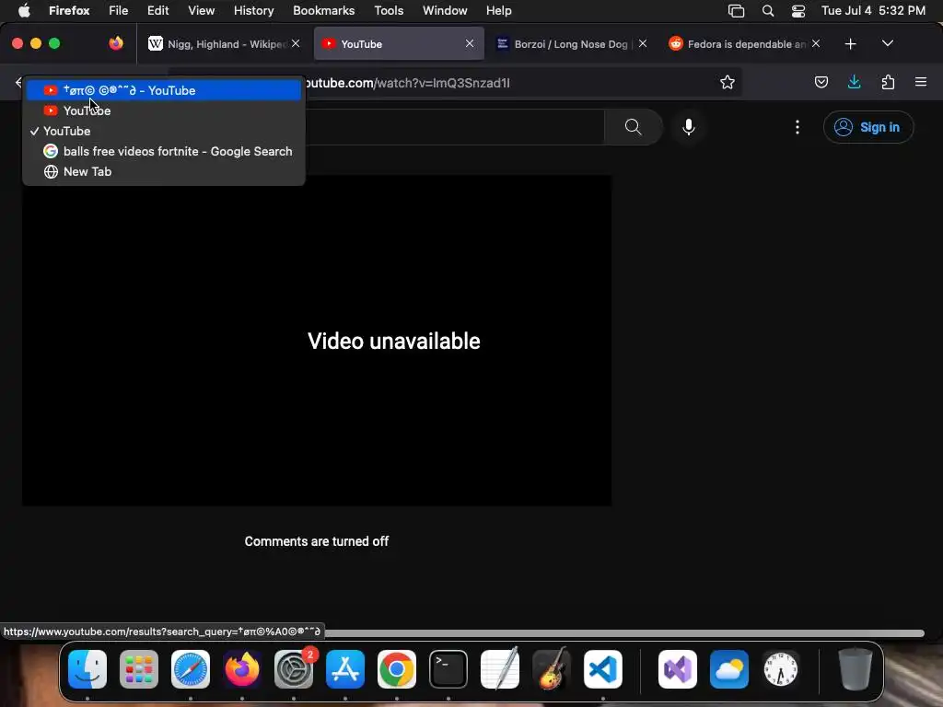Open the Apple menu

[24, 11]
